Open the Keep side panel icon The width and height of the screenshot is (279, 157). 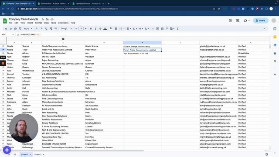pyautogui.click(x=275, y=37)
